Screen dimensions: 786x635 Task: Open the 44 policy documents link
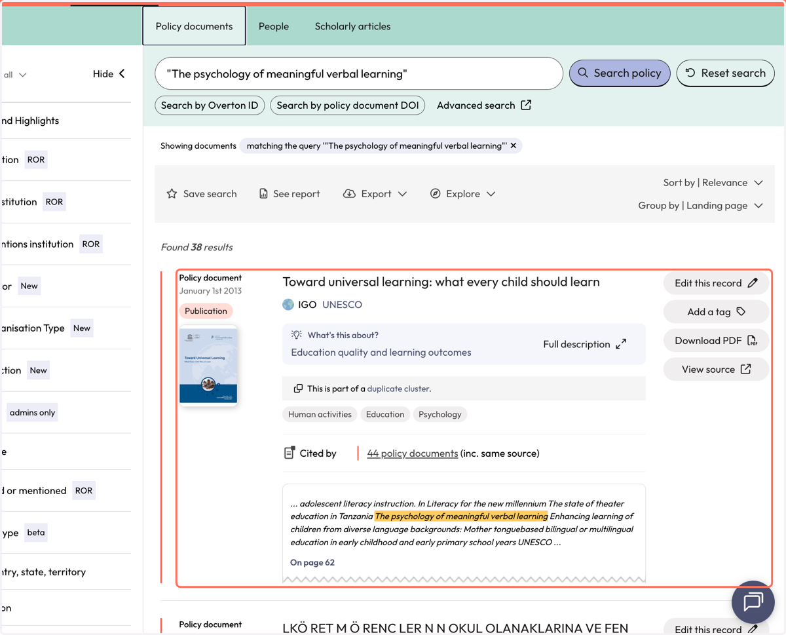pos(412,453)
